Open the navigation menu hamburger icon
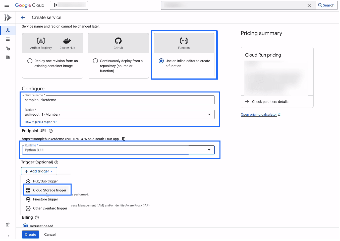 pos(7,5)
